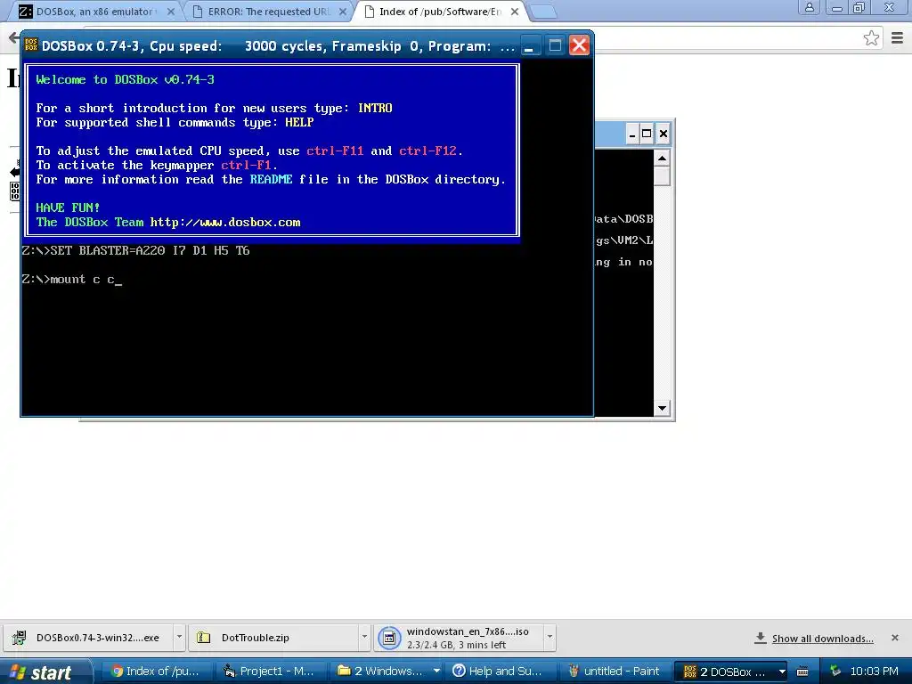
Task: Open a new browser tab
Action: click(x=543, y=12)
